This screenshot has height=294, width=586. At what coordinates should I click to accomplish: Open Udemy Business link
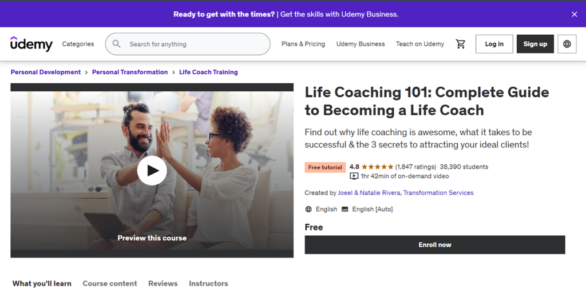coord(361,44)
